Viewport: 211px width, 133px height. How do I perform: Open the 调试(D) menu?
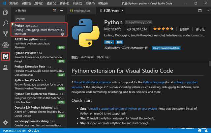click(x=77, y=3)
